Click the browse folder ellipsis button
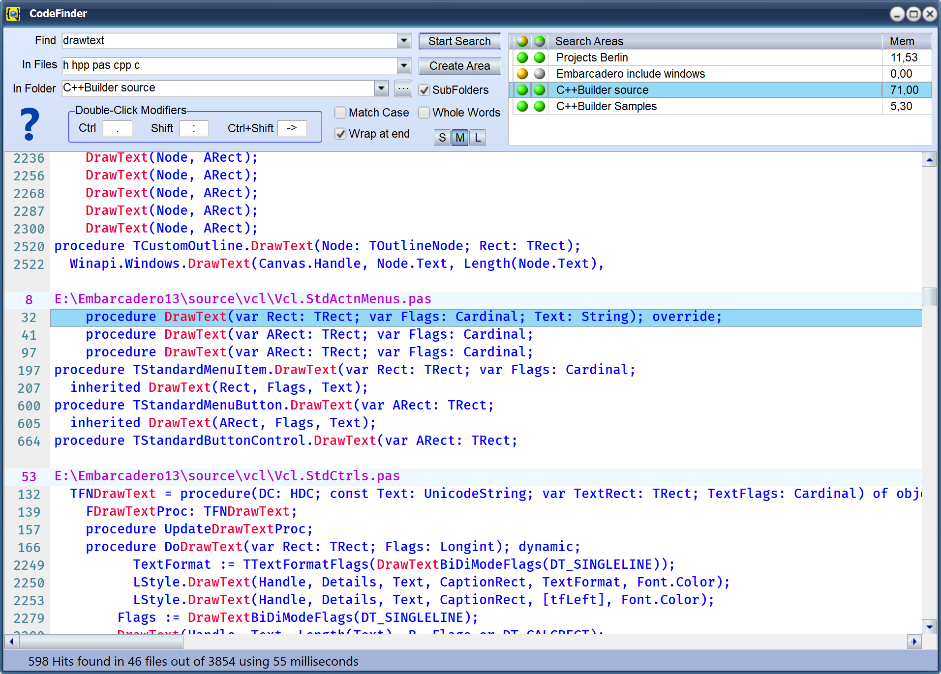The image size is (941, 674). click(x=403, y=88)
